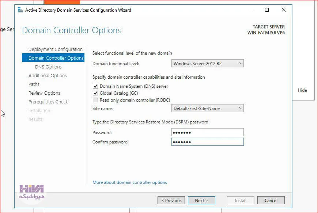Screen dimensions: 318x213
Task: Select Domain Controller Options in the sidebar
Action: click(53, 58)
